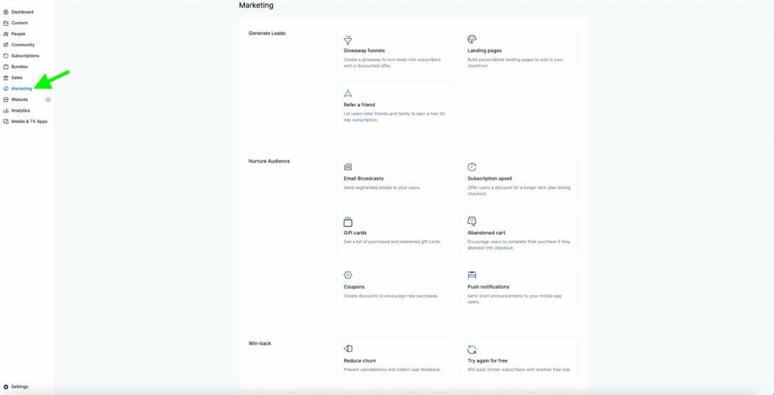Click the Reduce churn icon
Viewport: 774px width, 395px height.
(x=348, y=349)
